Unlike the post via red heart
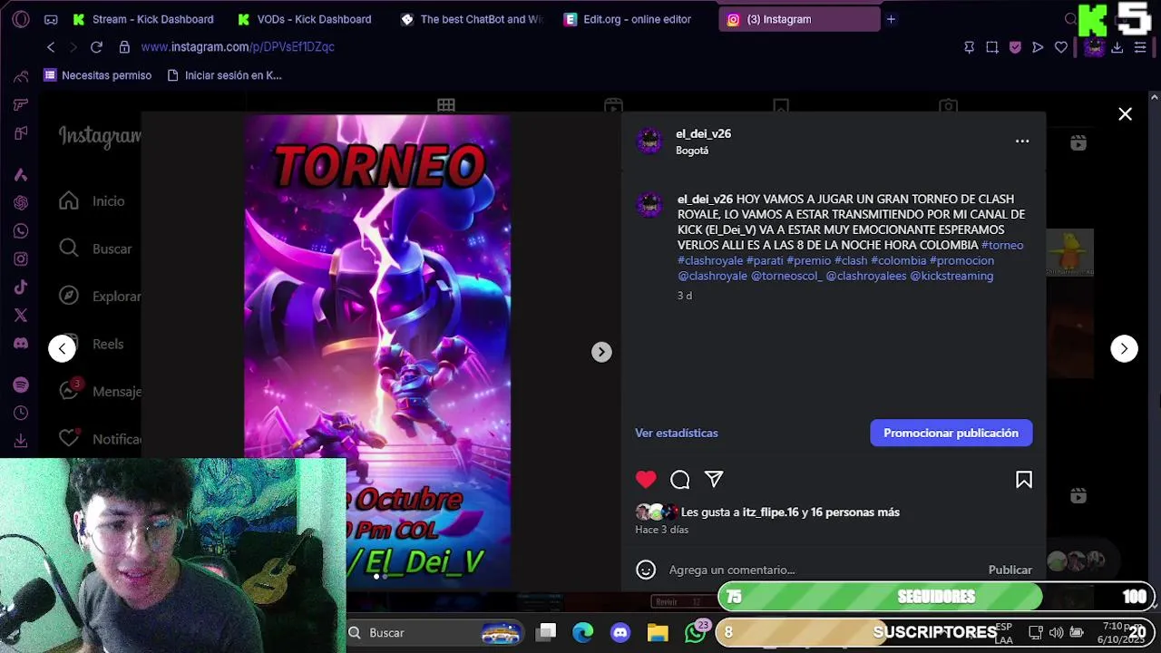This screenshot has width=1161, height=653. coord(646,480)
